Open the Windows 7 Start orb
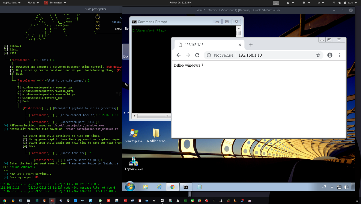The height and width of the screenshot is (204, 361). coord(130,186)
